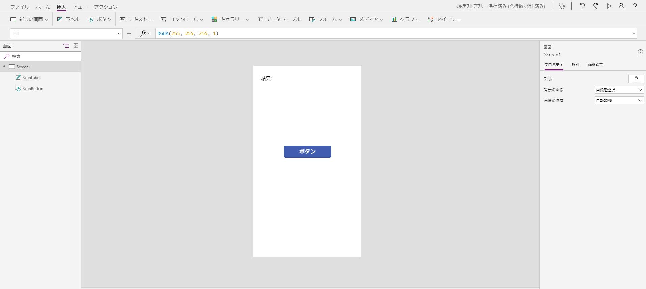Expand the formula bar chevron

coord(634,33)
